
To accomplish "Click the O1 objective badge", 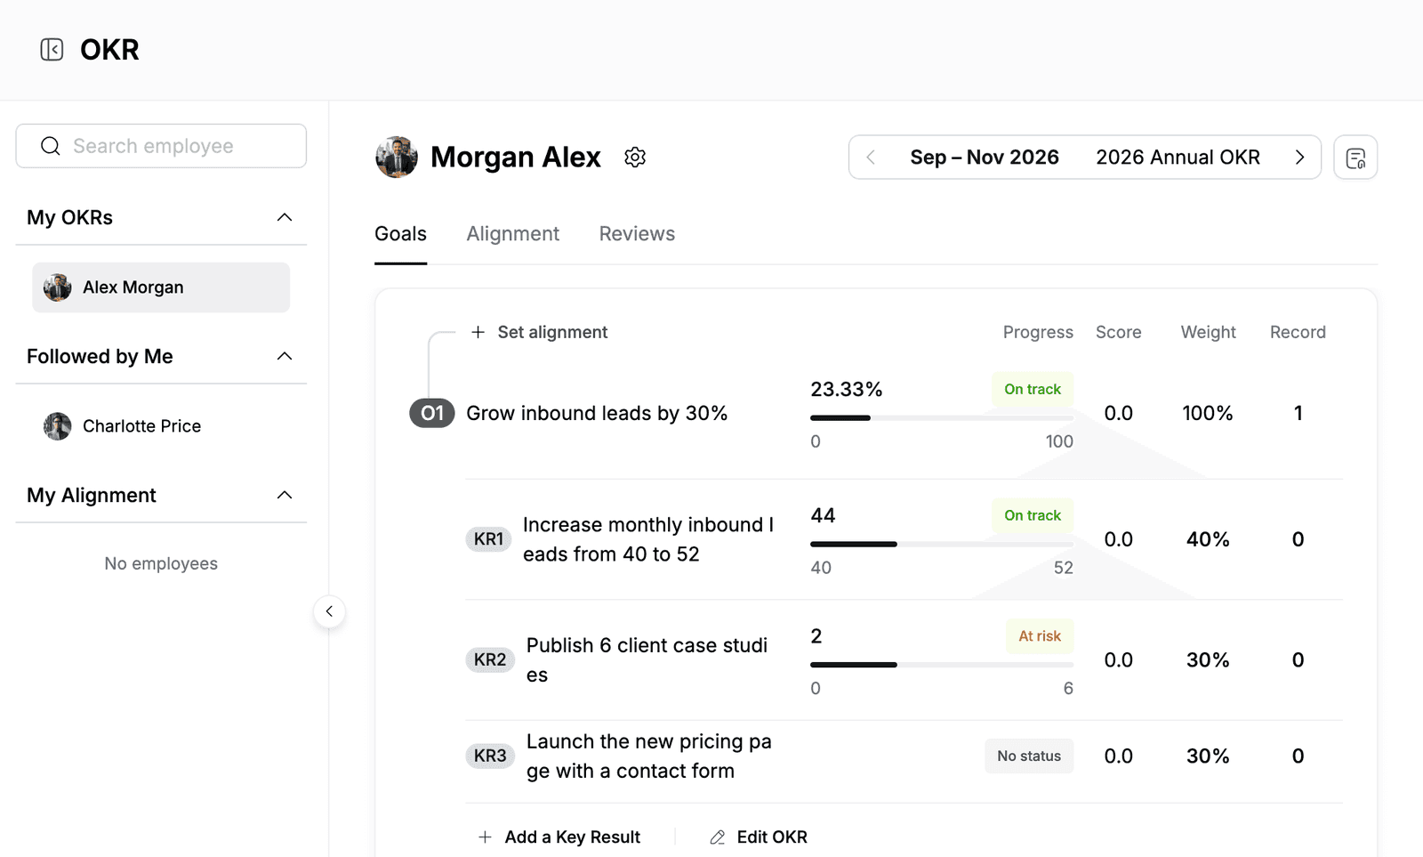I will pos(431,413).
